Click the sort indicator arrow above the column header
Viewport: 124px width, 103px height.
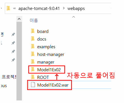click(73, 17)
